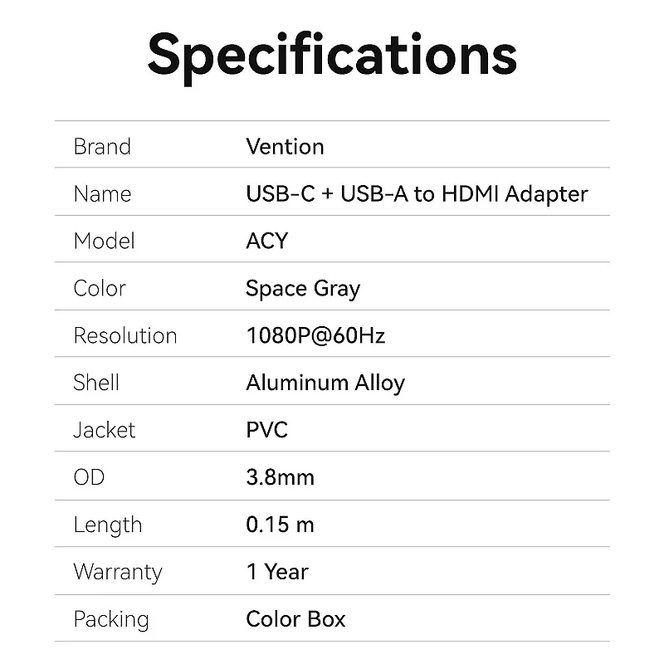
Task: Click the Brand label
Action: coord(102,147)
